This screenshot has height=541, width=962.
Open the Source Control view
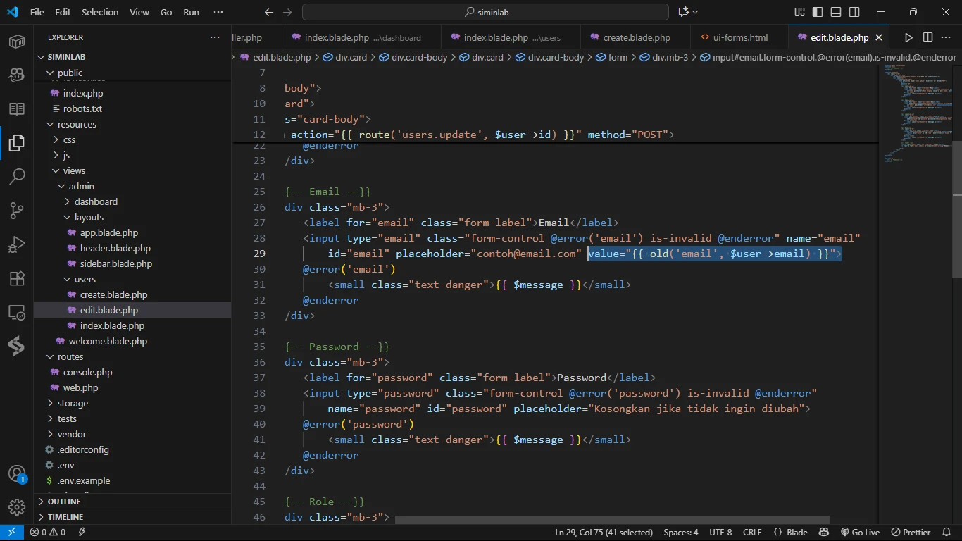17,210
